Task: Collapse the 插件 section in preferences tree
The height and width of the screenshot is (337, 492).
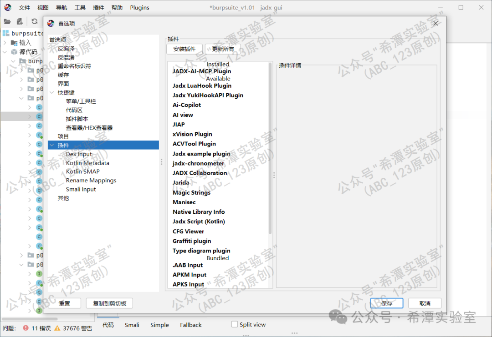Action: tap(51, 145)
